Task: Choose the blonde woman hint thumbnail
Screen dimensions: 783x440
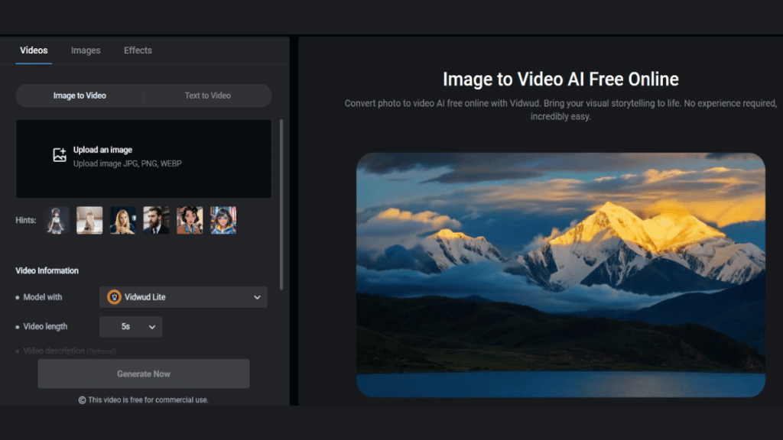Action: point(123,220)
